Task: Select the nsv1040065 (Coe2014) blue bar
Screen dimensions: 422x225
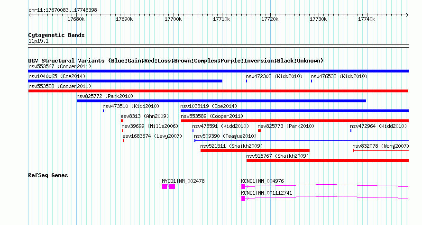Action: [125, 81]
